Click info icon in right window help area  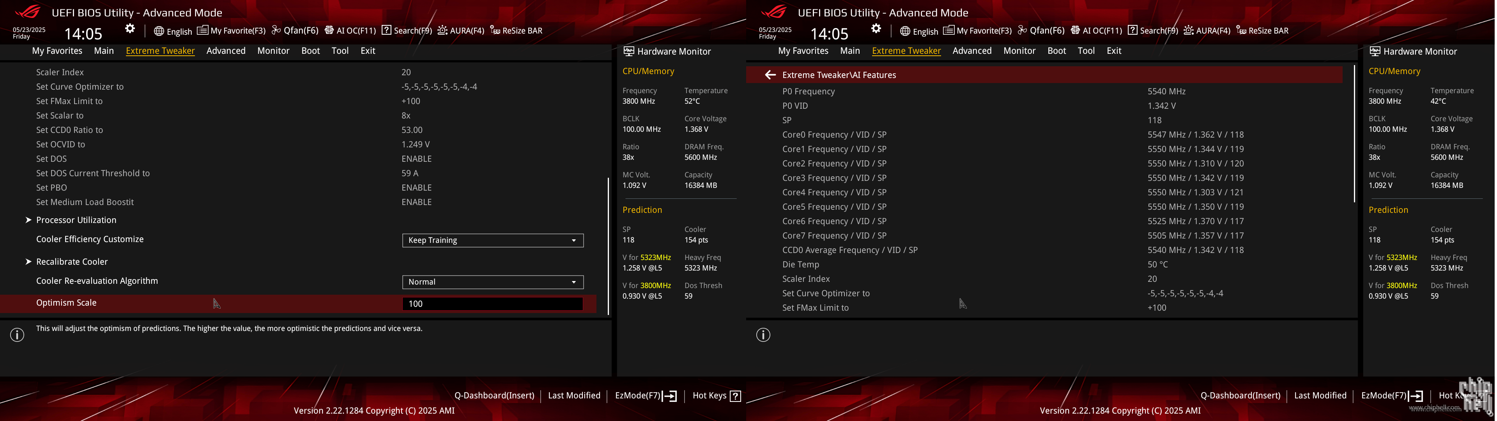764,335
